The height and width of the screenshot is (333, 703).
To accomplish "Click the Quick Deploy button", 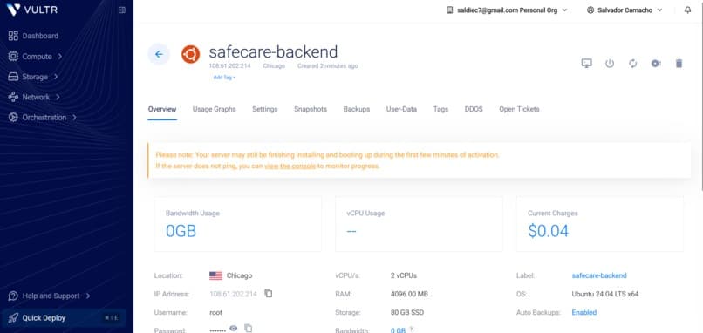I will (64, 318).
